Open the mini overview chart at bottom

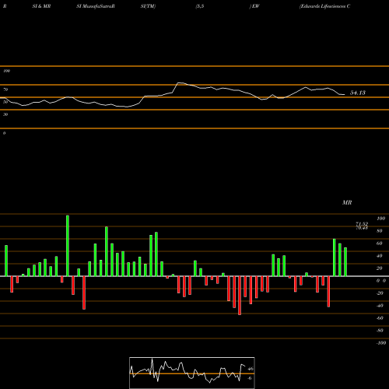(192, 373)
